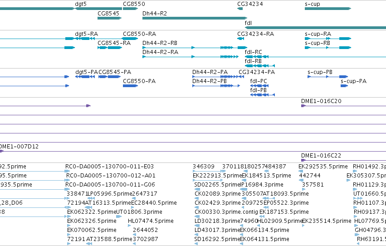Click the 442744 EST label
This screenshot has width=386, height=246.
click(x=310, y=176)
